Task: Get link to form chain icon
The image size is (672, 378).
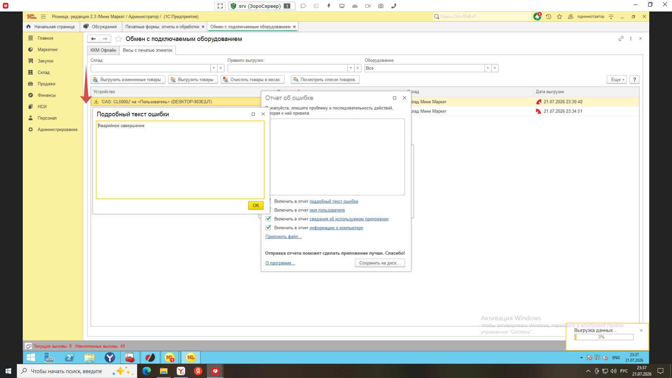Action: tap(621, 38)
